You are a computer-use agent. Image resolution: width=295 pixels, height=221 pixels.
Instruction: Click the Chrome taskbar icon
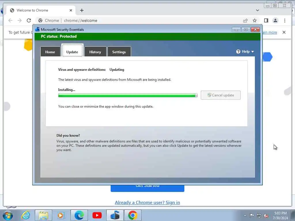pos(133,215)
